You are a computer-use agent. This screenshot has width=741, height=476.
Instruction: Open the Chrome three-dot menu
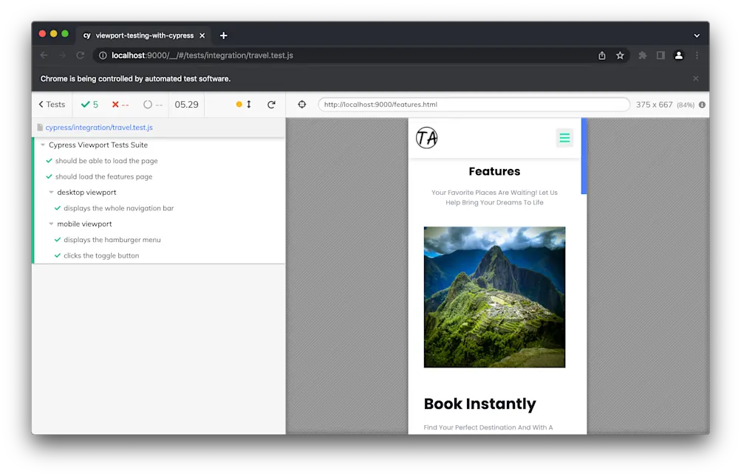[697, 55]
